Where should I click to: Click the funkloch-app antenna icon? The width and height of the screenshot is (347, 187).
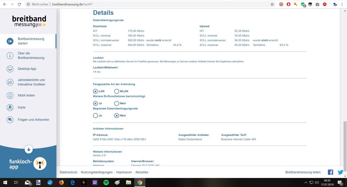[x=40, y=163]
